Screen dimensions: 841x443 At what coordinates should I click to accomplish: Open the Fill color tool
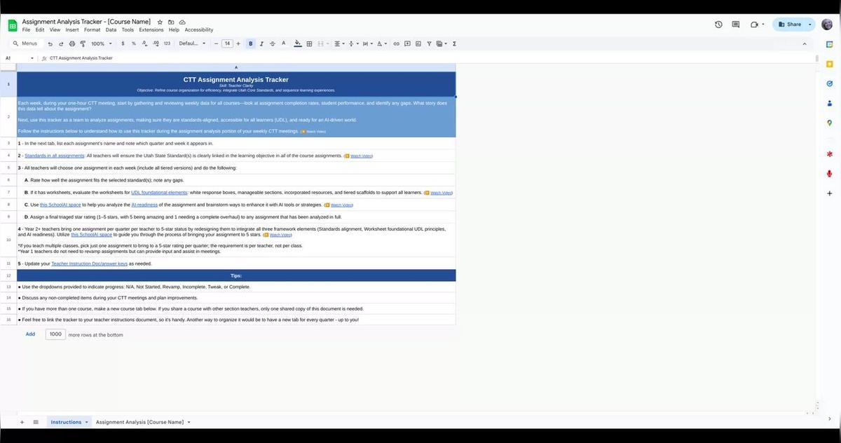tap(297, 43)
